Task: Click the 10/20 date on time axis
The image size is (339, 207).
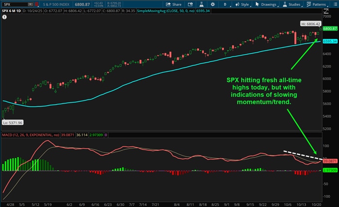Action: (x=316, y=205)
